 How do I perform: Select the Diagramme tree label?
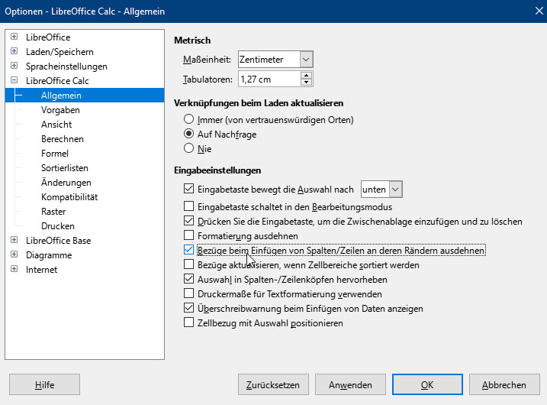point(49,255)
